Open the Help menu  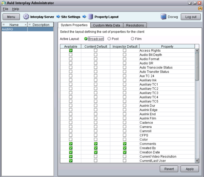coord(15,9)
